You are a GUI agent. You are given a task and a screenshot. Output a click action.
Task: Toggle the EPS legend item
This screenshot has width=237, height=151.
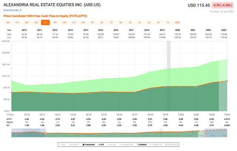pyautogui.click(x=101, y=145)
